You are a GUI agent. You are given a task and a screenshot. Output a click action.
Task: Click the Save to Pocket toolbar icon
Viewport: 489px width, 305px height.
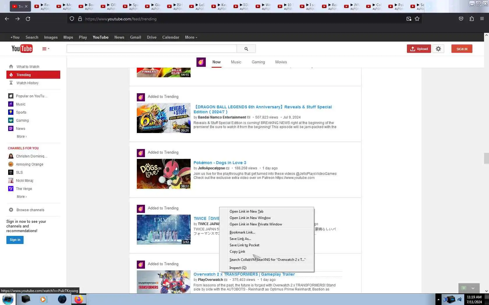(461, 19)
